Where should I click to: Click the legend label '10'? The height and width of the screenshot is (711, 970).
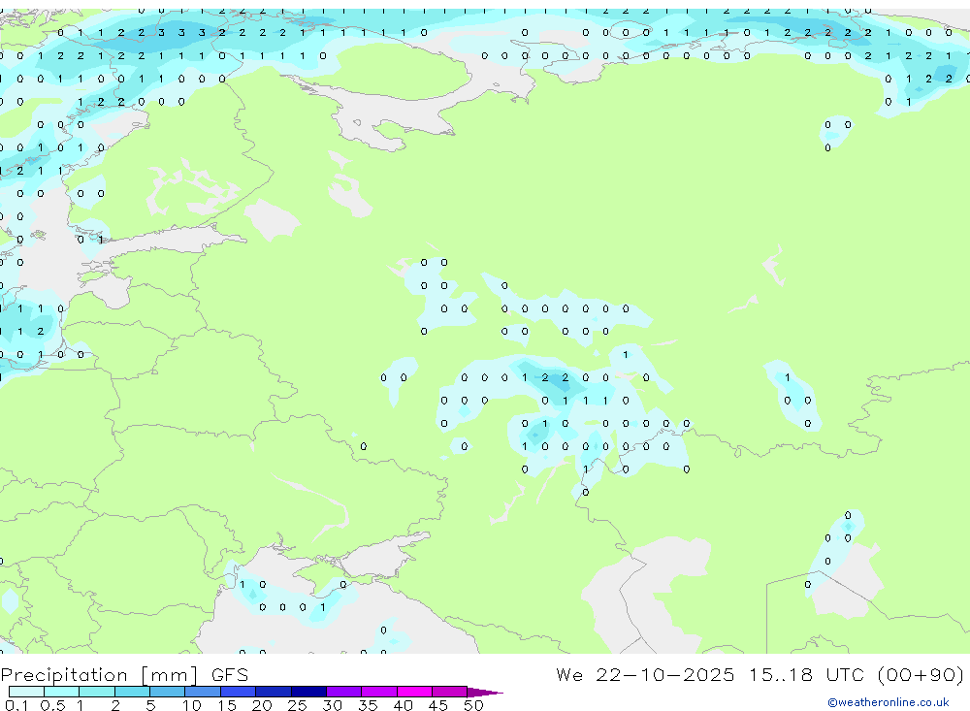191,705
